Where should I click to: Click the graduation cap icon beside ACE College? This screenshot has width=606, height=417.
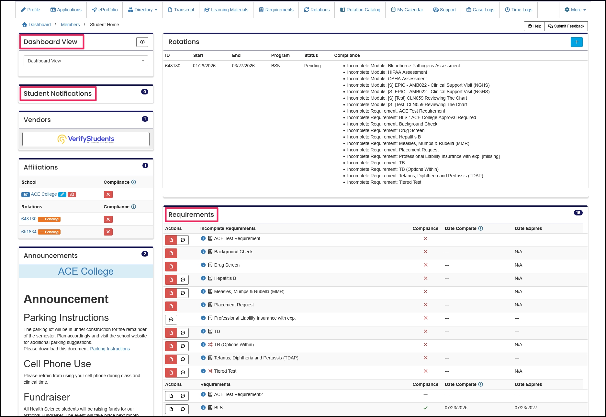click(x=25, y=194)
